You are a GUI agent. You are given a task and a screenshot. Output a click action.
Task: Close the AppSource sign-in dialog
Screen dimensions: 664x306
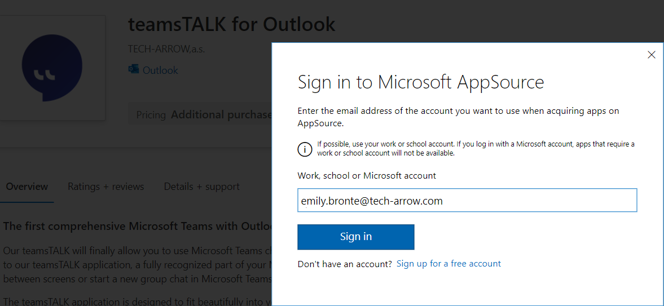[x=652, y=55]
